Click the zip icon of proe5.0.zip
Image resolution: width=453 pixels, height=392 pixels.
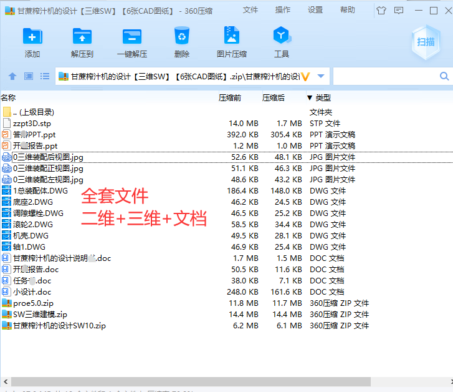pos(6,303)
